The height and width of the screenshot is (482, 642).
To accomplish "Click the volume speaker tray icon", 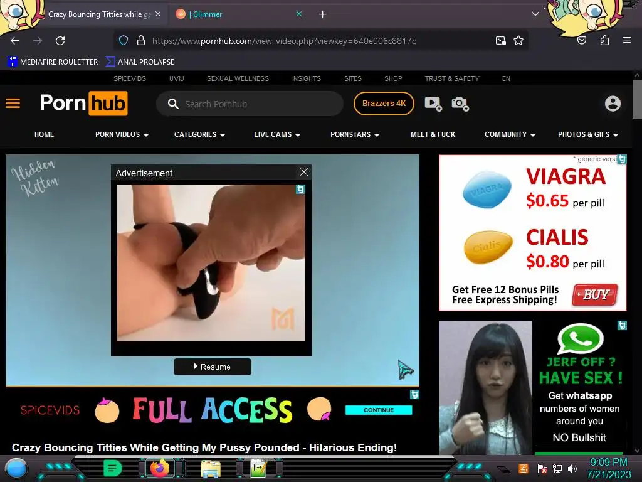I will click(572, 468).
